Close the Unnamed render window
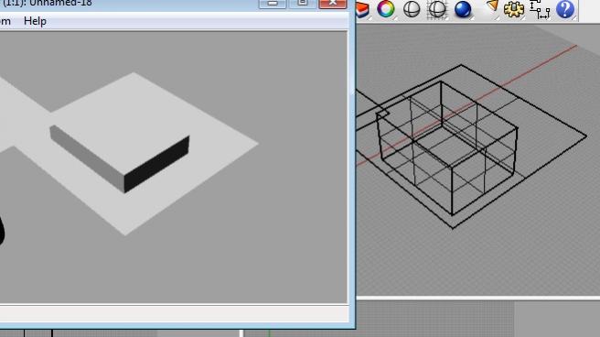Screen dimensions: 600x337 click(333, 4)
